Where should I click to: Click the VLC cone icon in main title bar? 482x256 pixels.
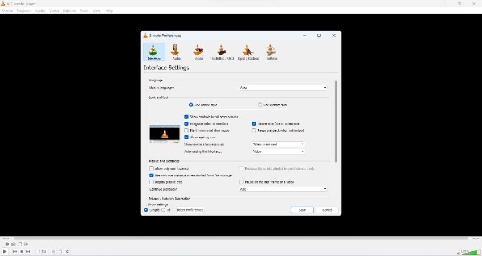click(3, 3)
